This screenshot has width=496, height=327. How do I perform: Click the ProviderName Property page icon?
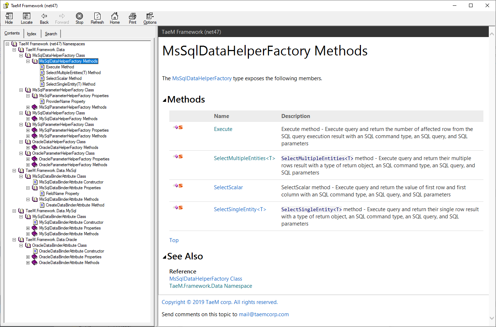42,101
